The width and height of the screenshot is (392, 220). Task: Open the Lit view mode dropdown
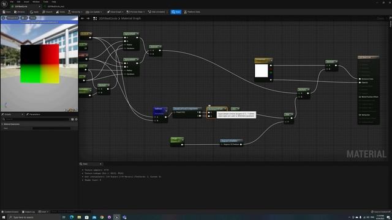point(24,18)
